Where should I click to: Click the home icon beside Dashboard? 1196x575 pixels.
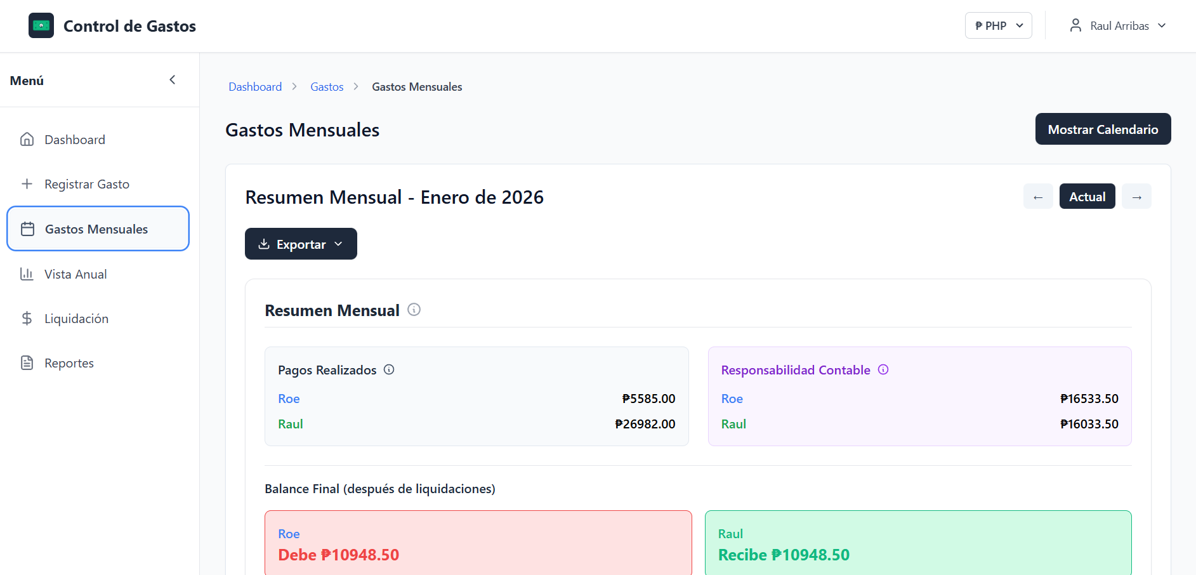[27, 139]
